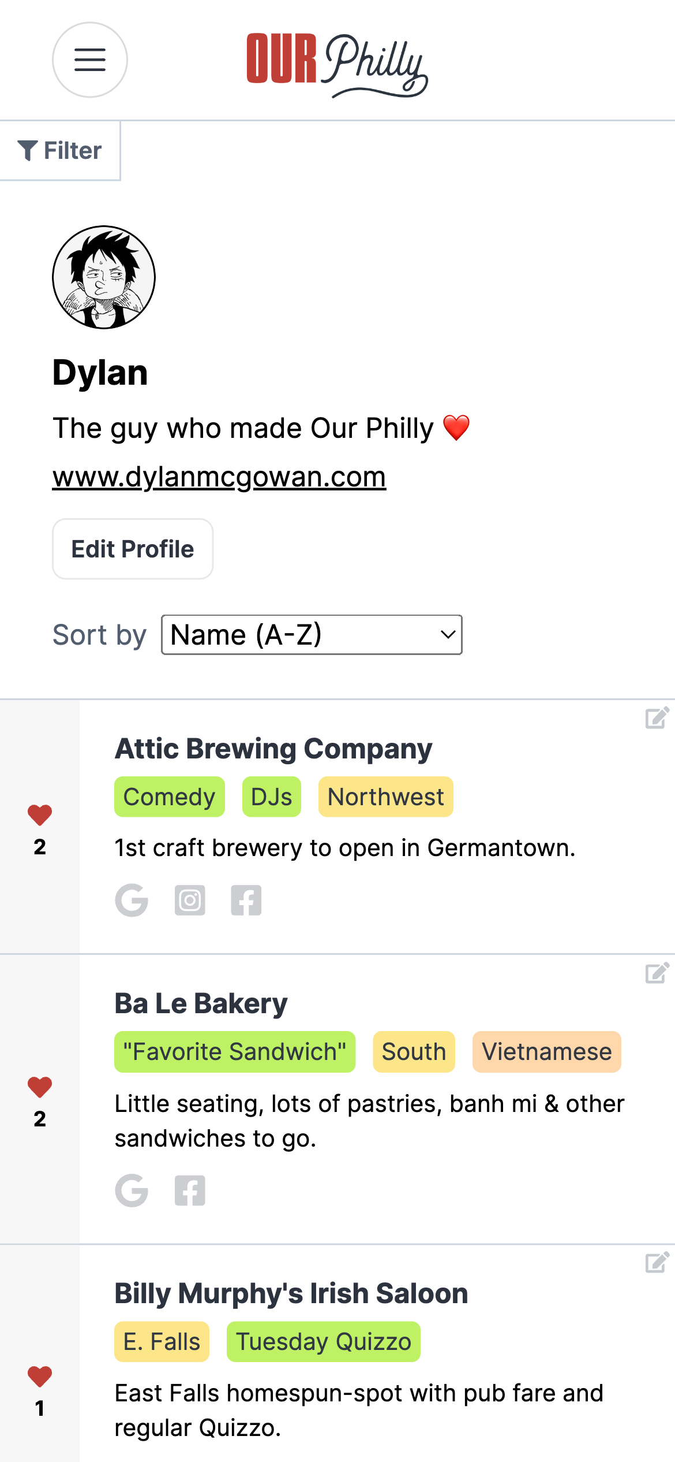This screenshot has height=1462, width=675.
Task: Click Dylan's profile avatar image
Action: (x=104, y=277)
